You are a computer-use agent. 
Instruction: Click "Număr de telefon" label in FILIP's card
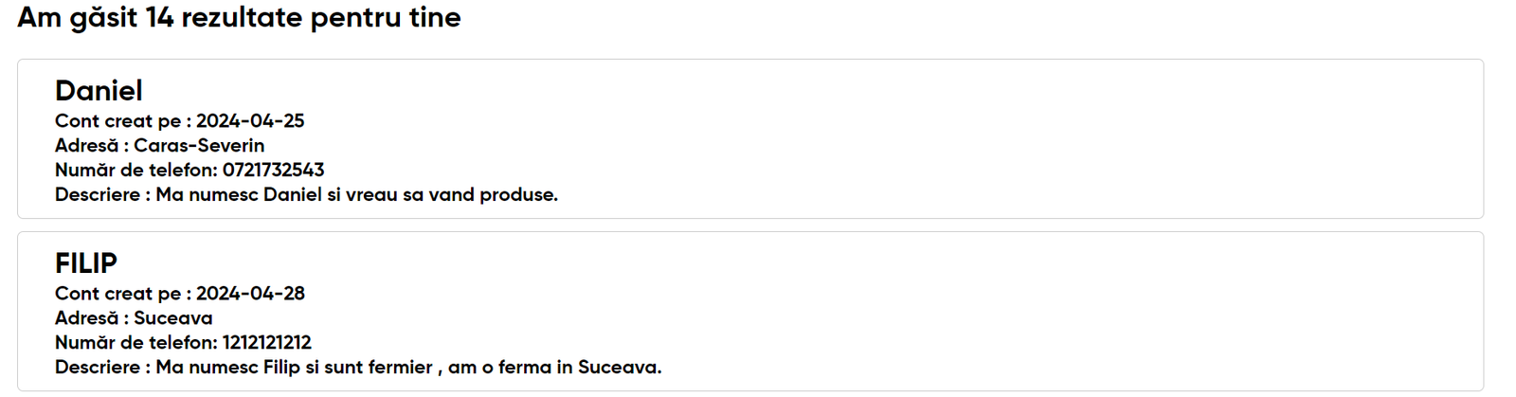(x=135, y=343)
